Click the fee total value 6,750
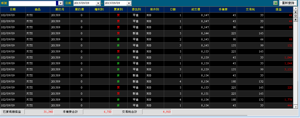 pos(97,112)
